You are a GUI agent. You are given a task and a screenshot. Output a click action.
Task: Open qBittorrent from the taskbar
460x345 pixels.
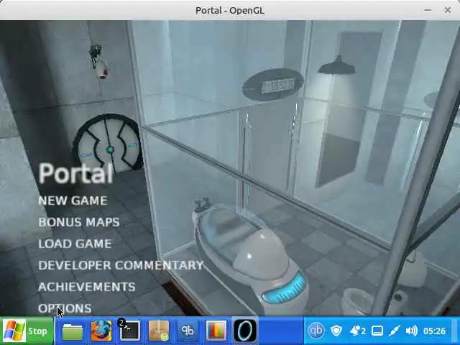click(x=188, y=331)
